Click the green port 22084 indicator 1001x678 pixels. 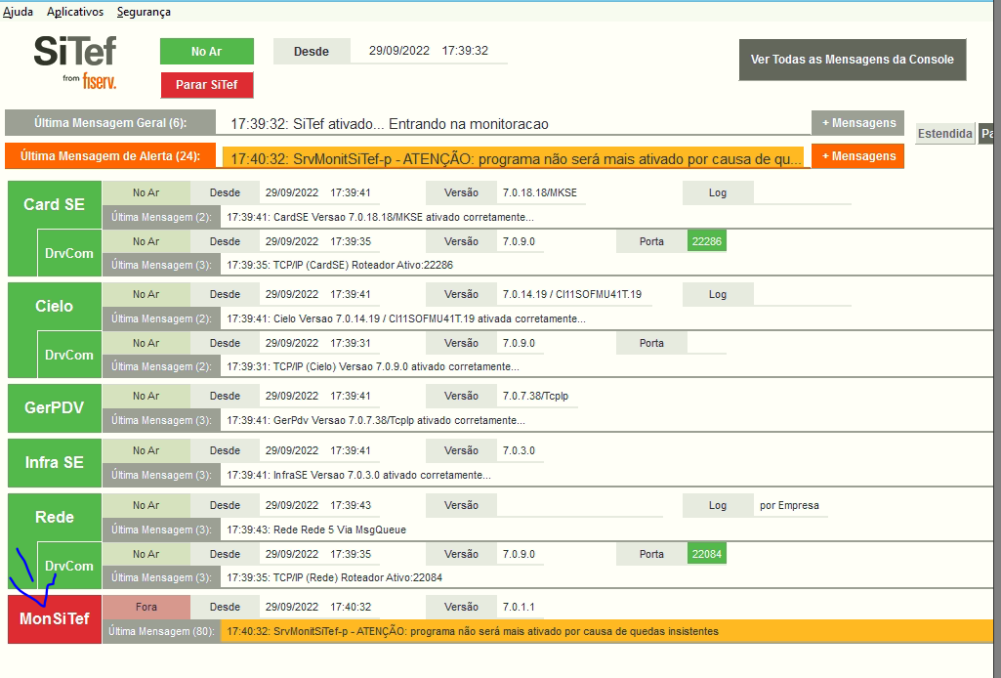(707, 554)
